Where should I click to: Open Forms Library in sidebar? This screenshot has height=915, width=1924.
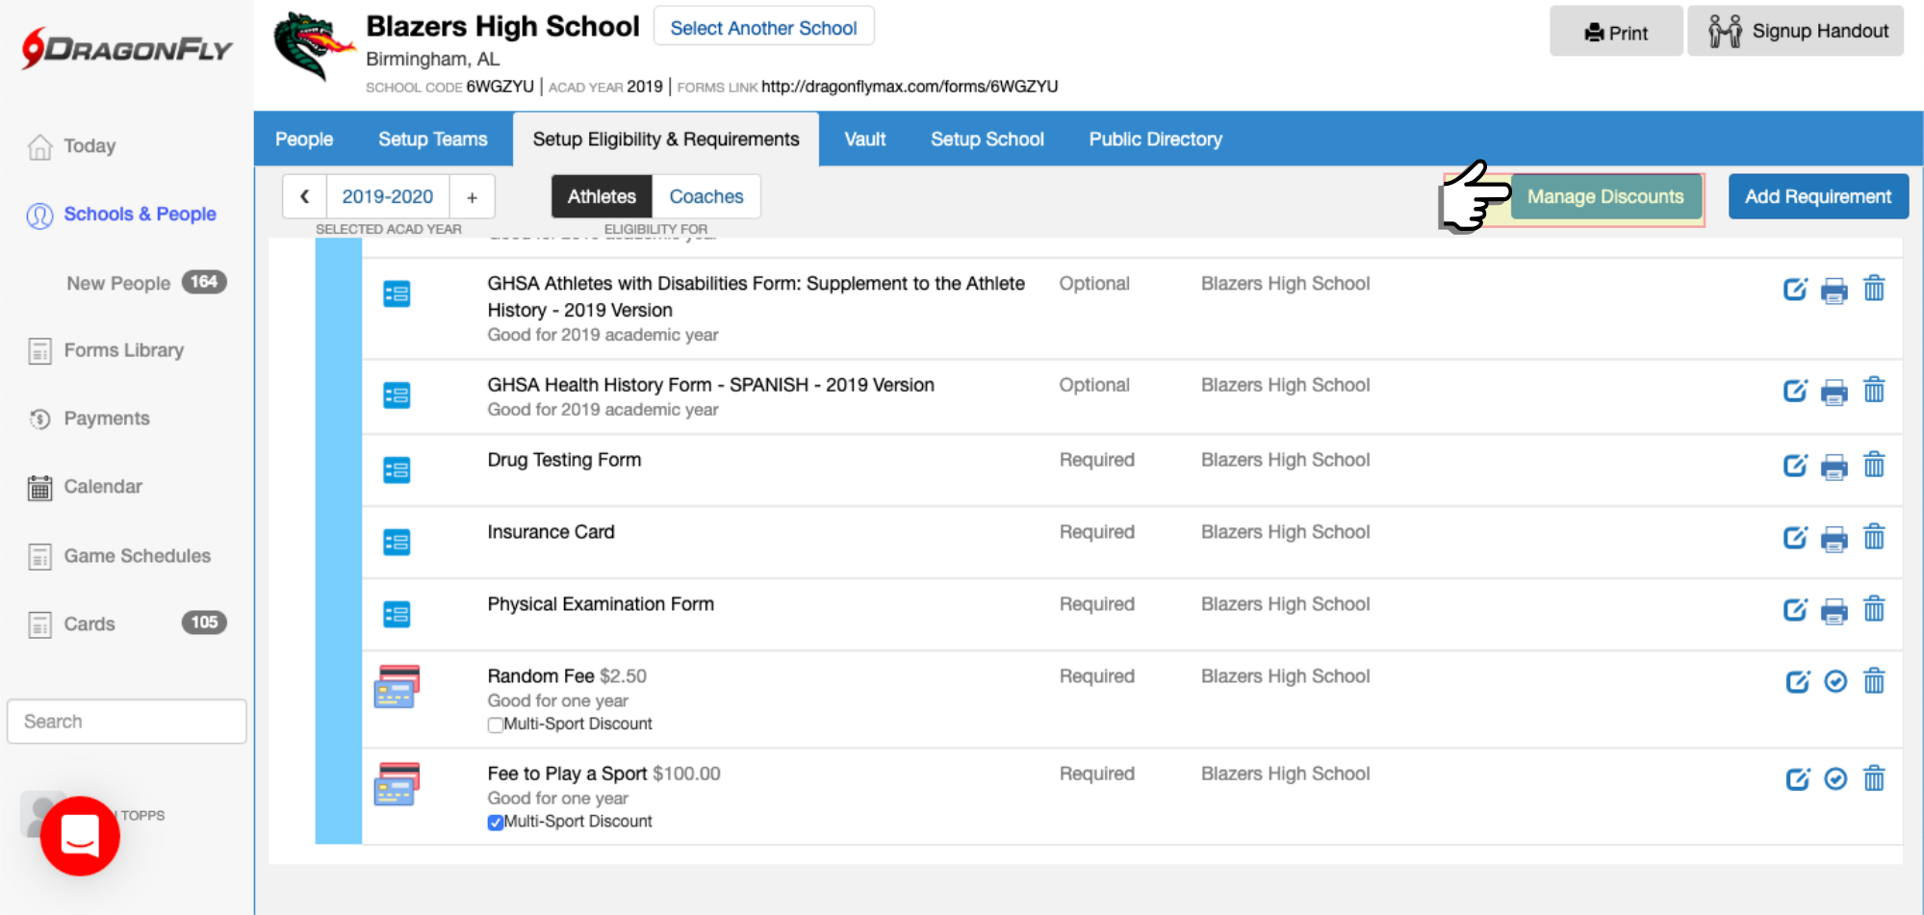(x=123, y=350)
